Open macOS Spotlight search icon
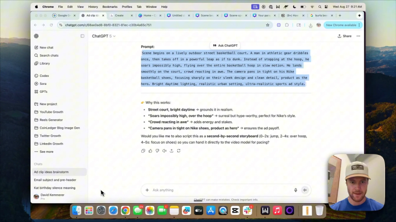Screen dimensions: 396x222 click(x=319, y=7)
